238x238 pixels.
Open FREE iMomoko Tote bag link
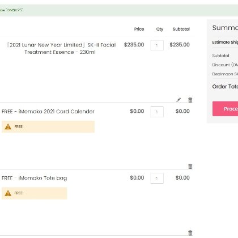coord(34,178)
